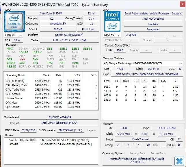Click the Socket G1 (rPGA988A) platform field
This screenshot has width=186, height=167.
pos(69,35)
